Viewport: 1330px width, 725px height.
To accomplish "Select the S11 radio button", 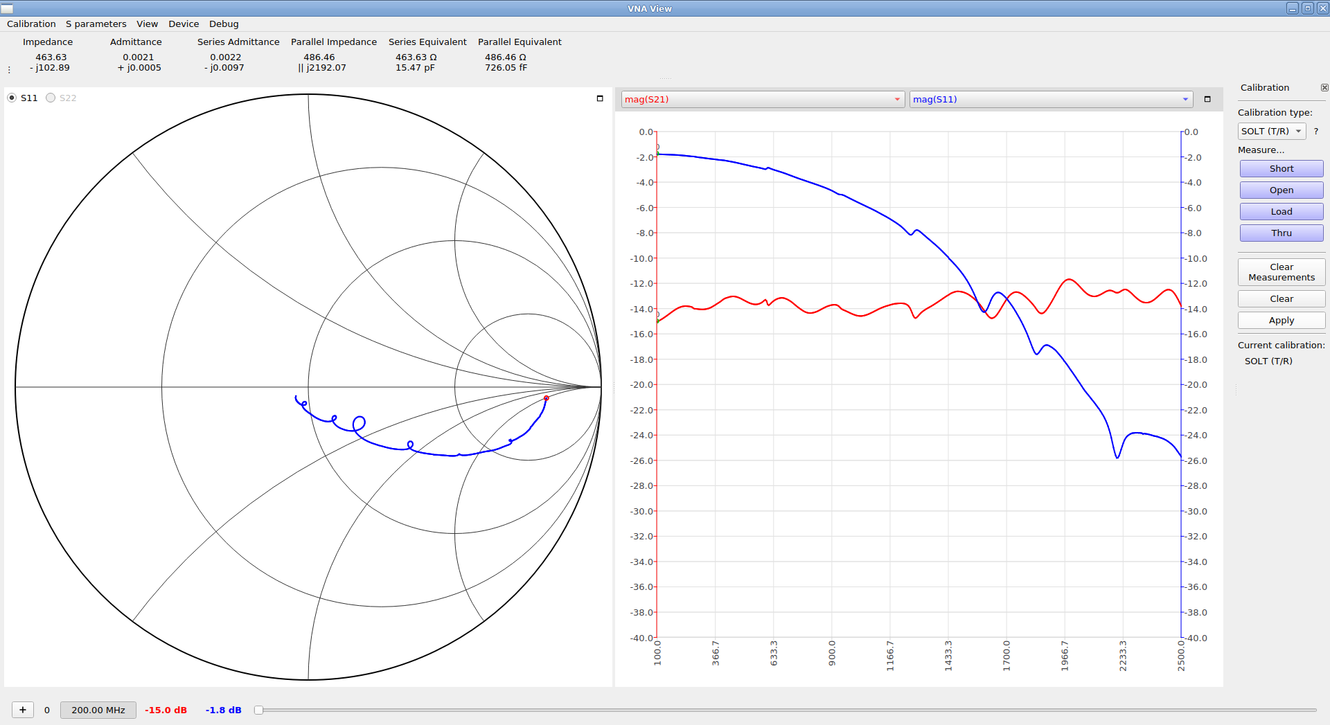I will pos(12,98).
